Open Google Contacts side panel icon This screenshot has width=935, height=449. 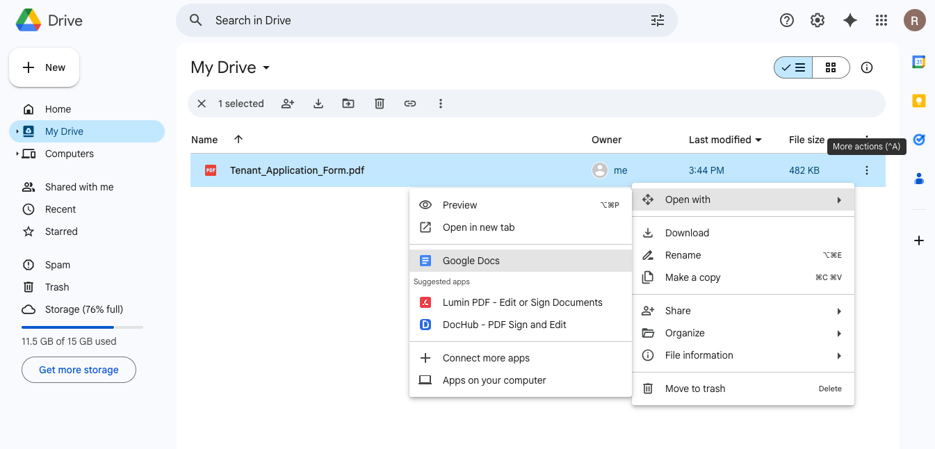919,179
